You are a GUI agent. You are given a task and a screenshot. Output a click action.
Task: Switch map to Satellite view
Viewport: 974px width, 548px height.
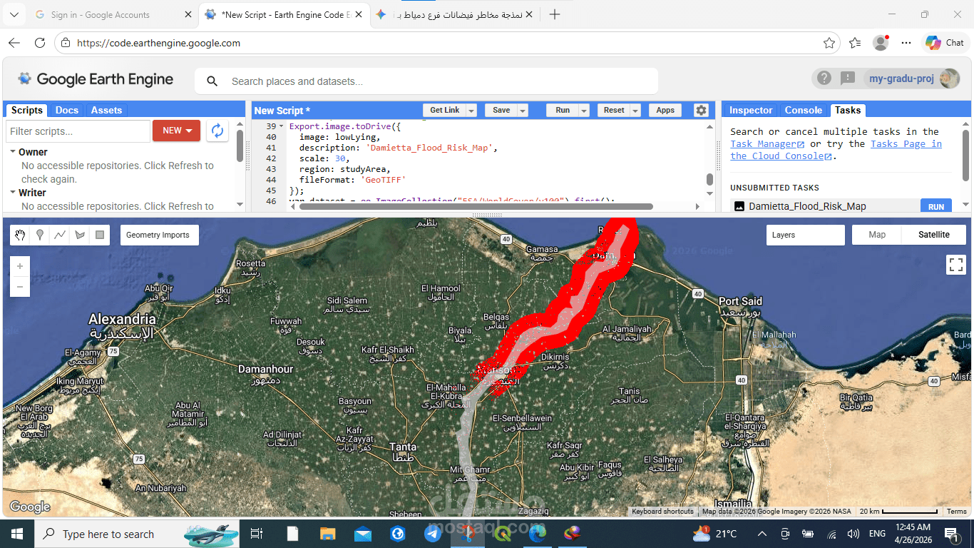point(934,235)
